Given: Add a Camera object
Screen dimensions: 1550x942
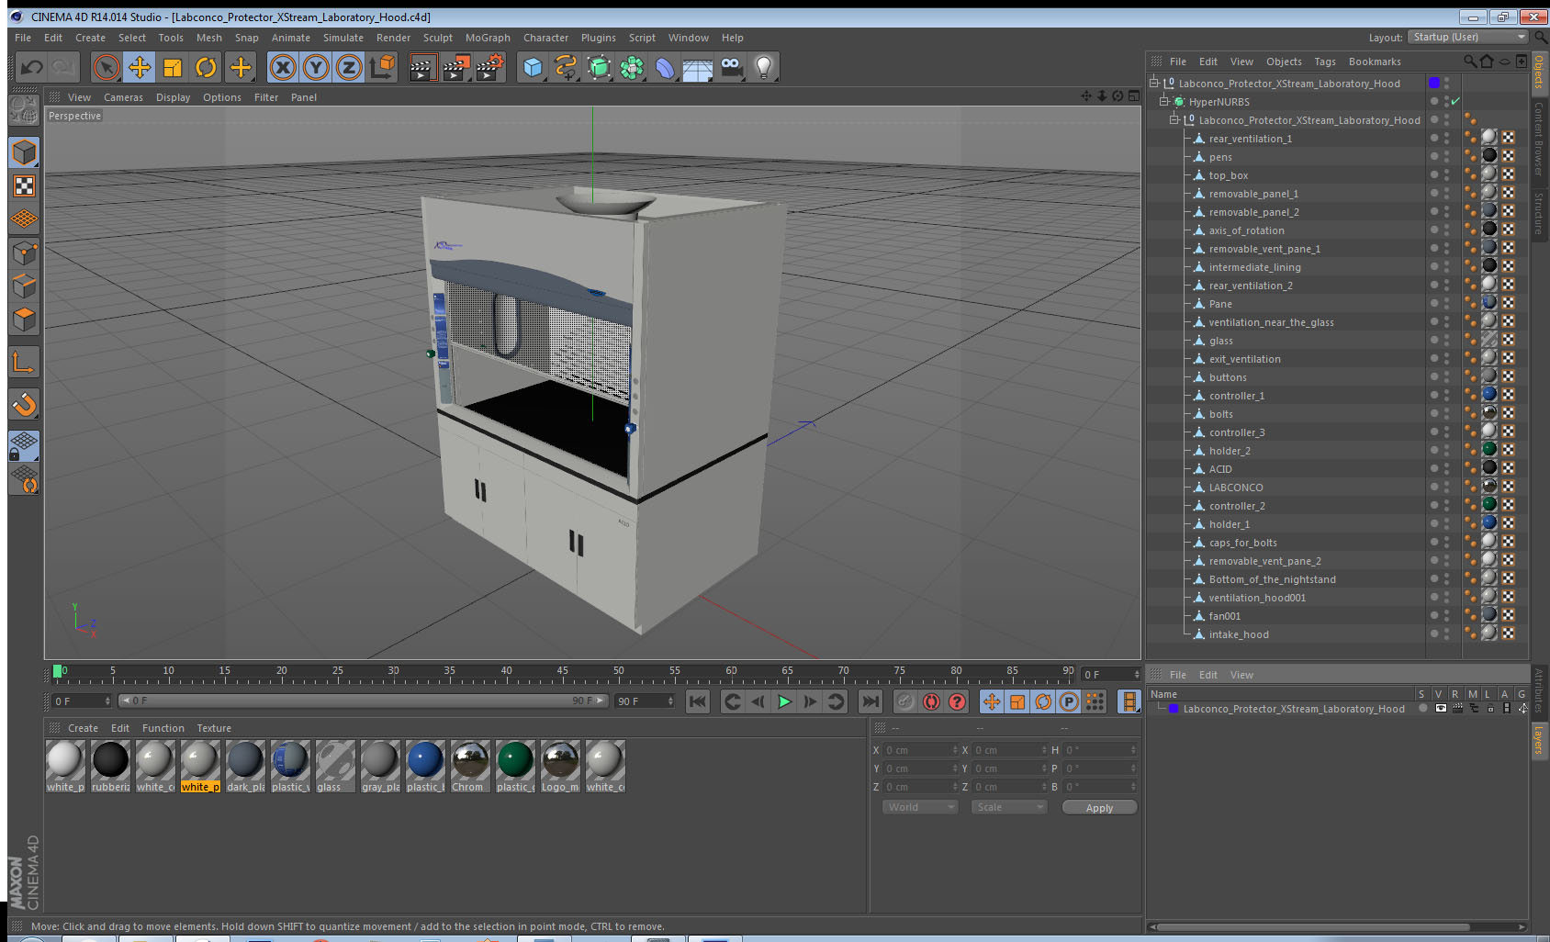Looking at the screenshot, I should click(731, 67).
